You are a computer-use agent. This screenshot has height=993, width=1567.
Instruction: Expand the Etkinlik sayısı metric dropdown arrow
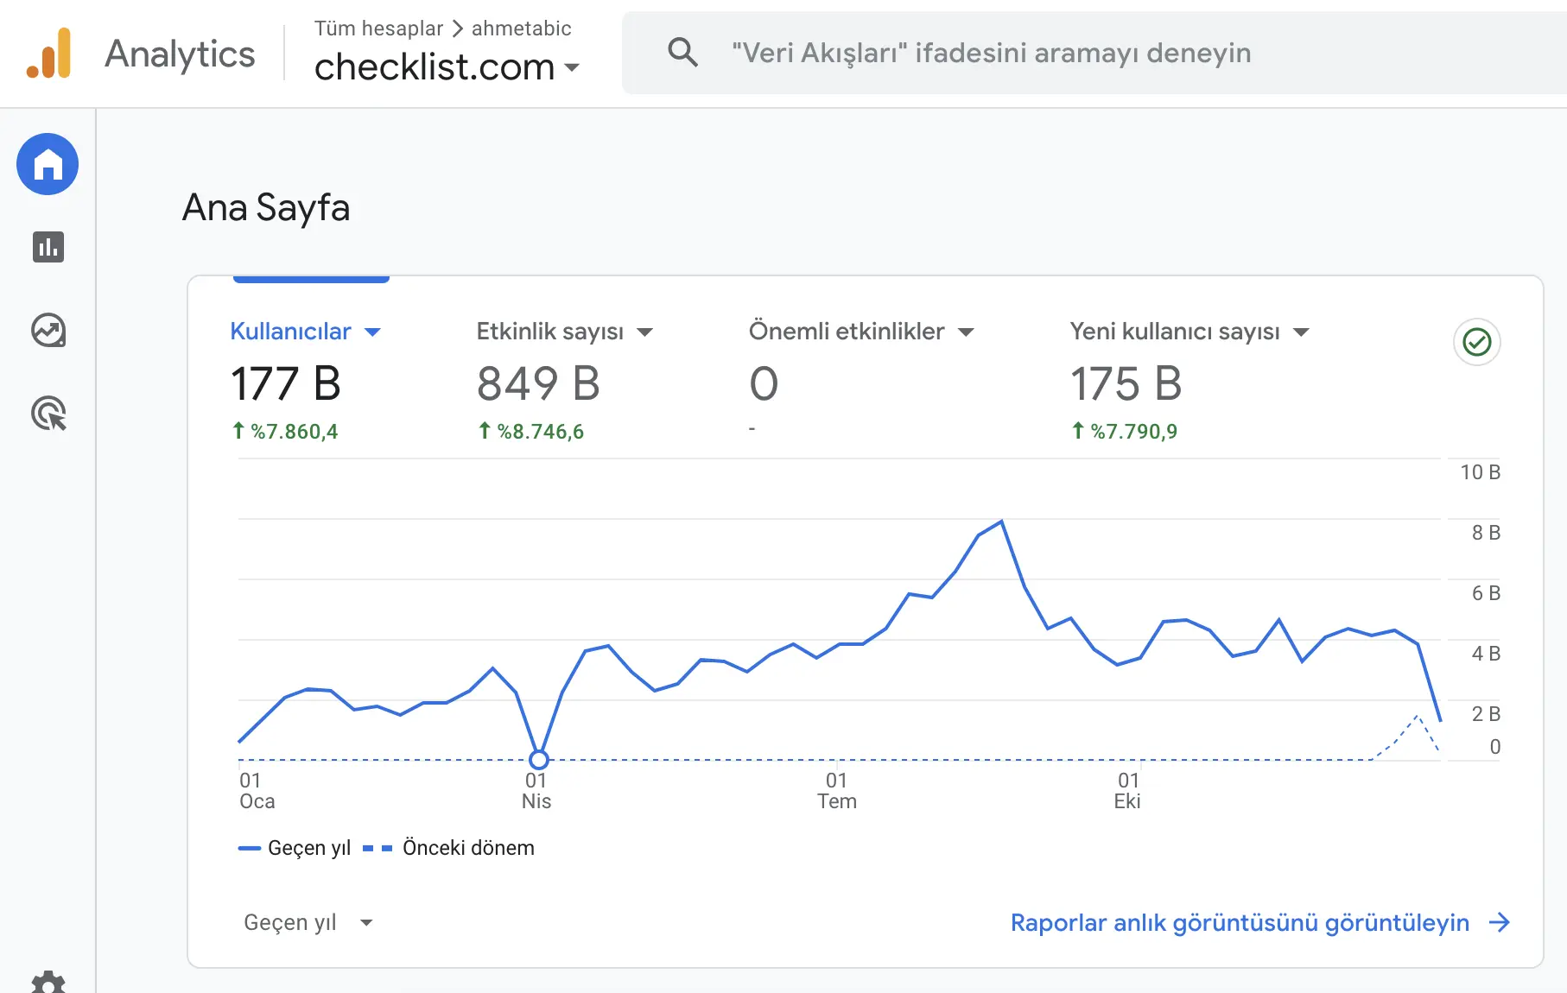tap(644, 332)
